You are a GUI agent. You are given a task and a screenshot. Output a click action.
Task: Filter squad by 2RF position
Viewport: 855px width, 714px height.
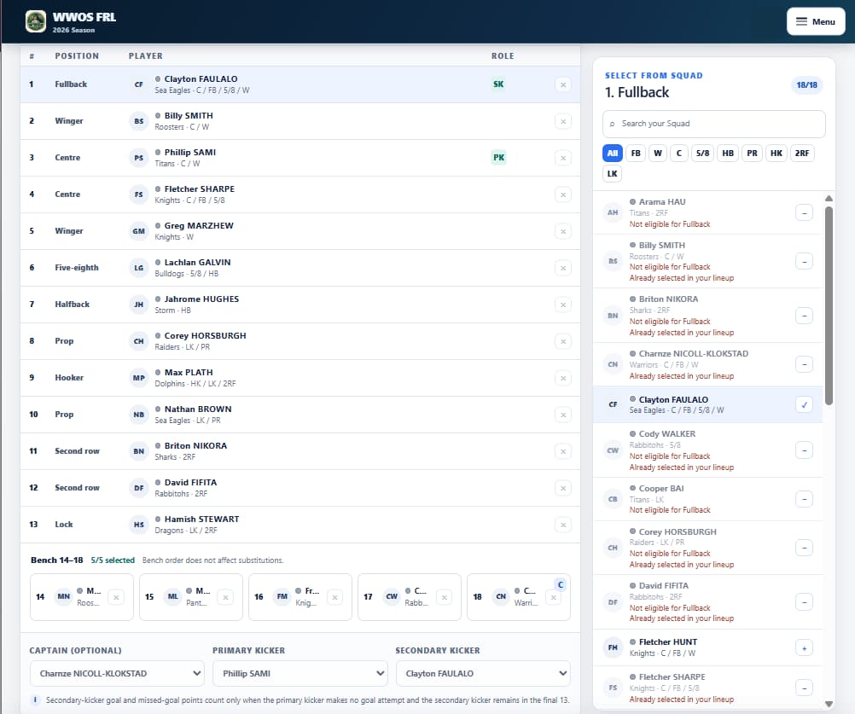[802, 154]
